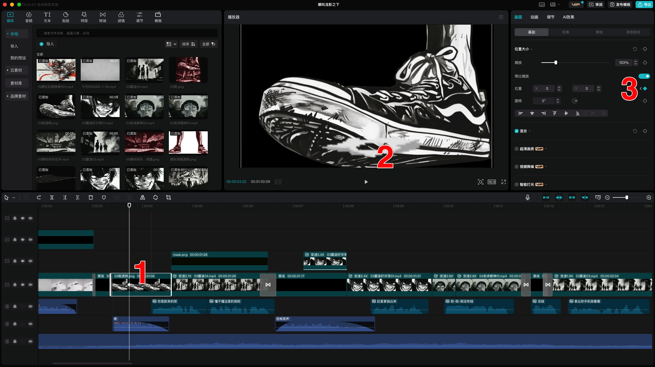Lock the main track containing 02鞋透明.png

pyautogui.click(x=15, y=285)
